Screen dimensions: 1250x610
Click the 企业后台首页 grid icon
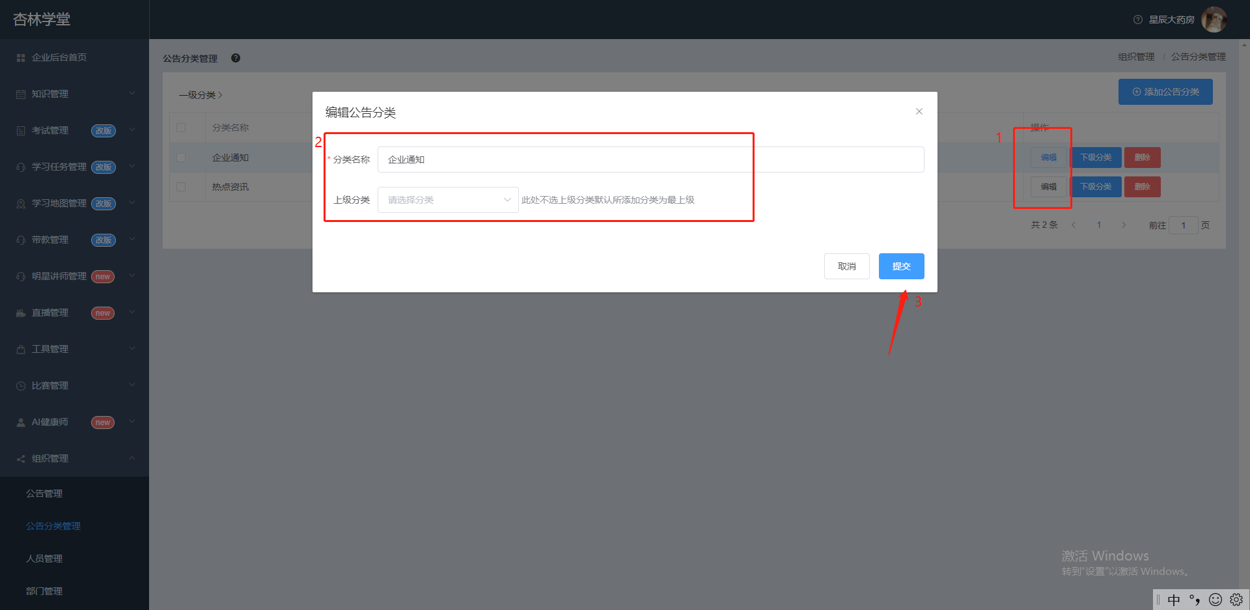21,58
